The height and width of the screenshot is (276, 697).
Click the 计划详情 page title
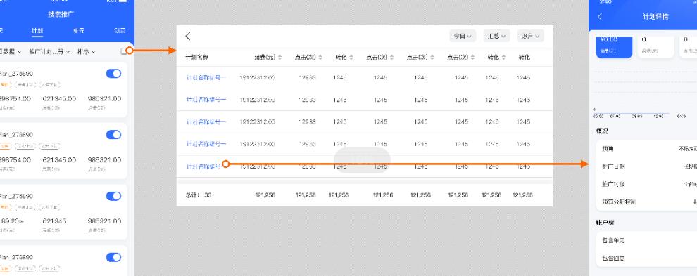tap(655, 17)
